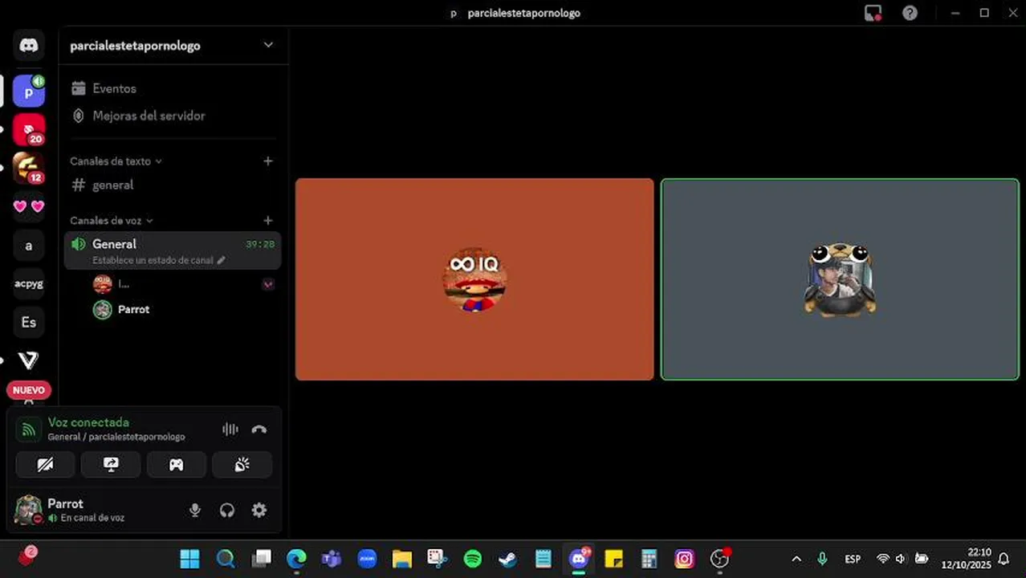Select the orange ∞ IQ video tile

(x=474, y=279)
